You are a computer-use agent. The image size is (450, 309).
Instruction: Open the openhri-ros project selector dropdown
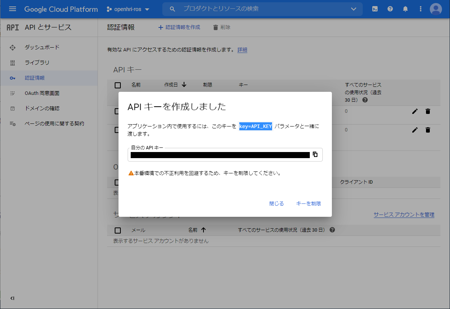pos(128,9)
